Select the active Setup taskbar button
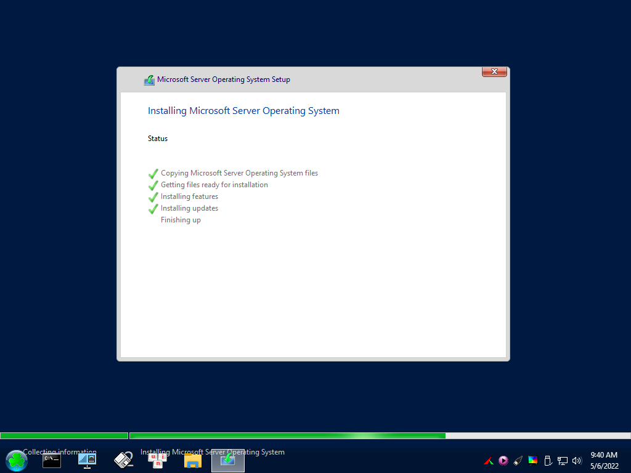 click(x=228, y=461)
